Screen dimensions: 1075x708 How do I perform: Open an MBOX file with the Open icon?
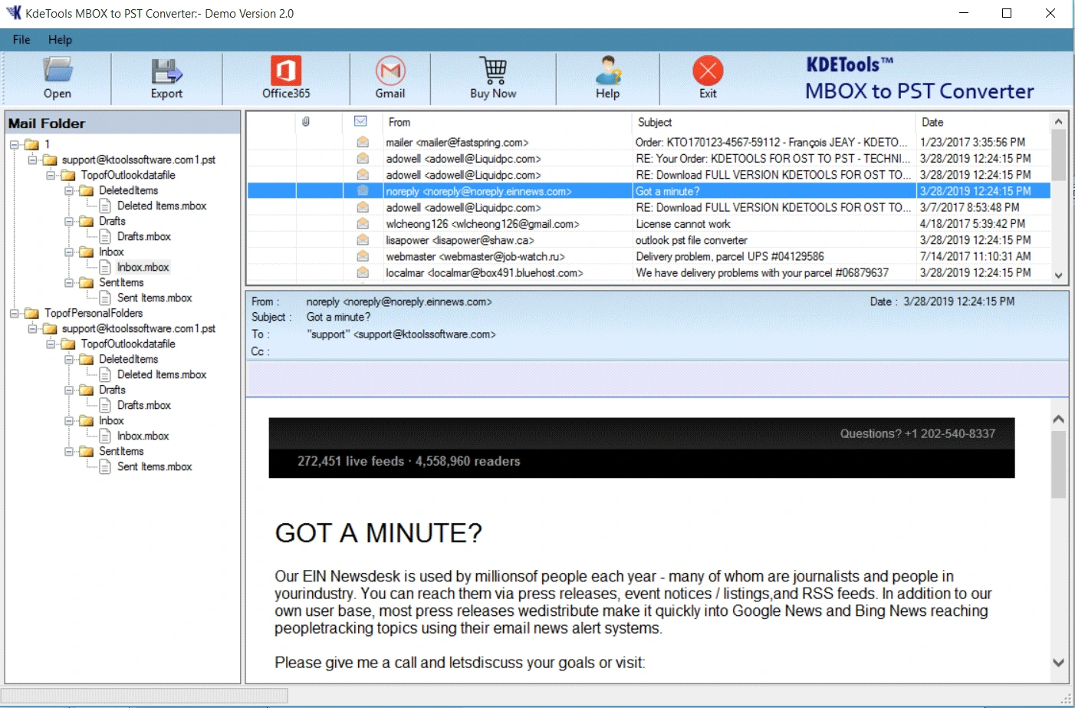[x=58, y=71]
